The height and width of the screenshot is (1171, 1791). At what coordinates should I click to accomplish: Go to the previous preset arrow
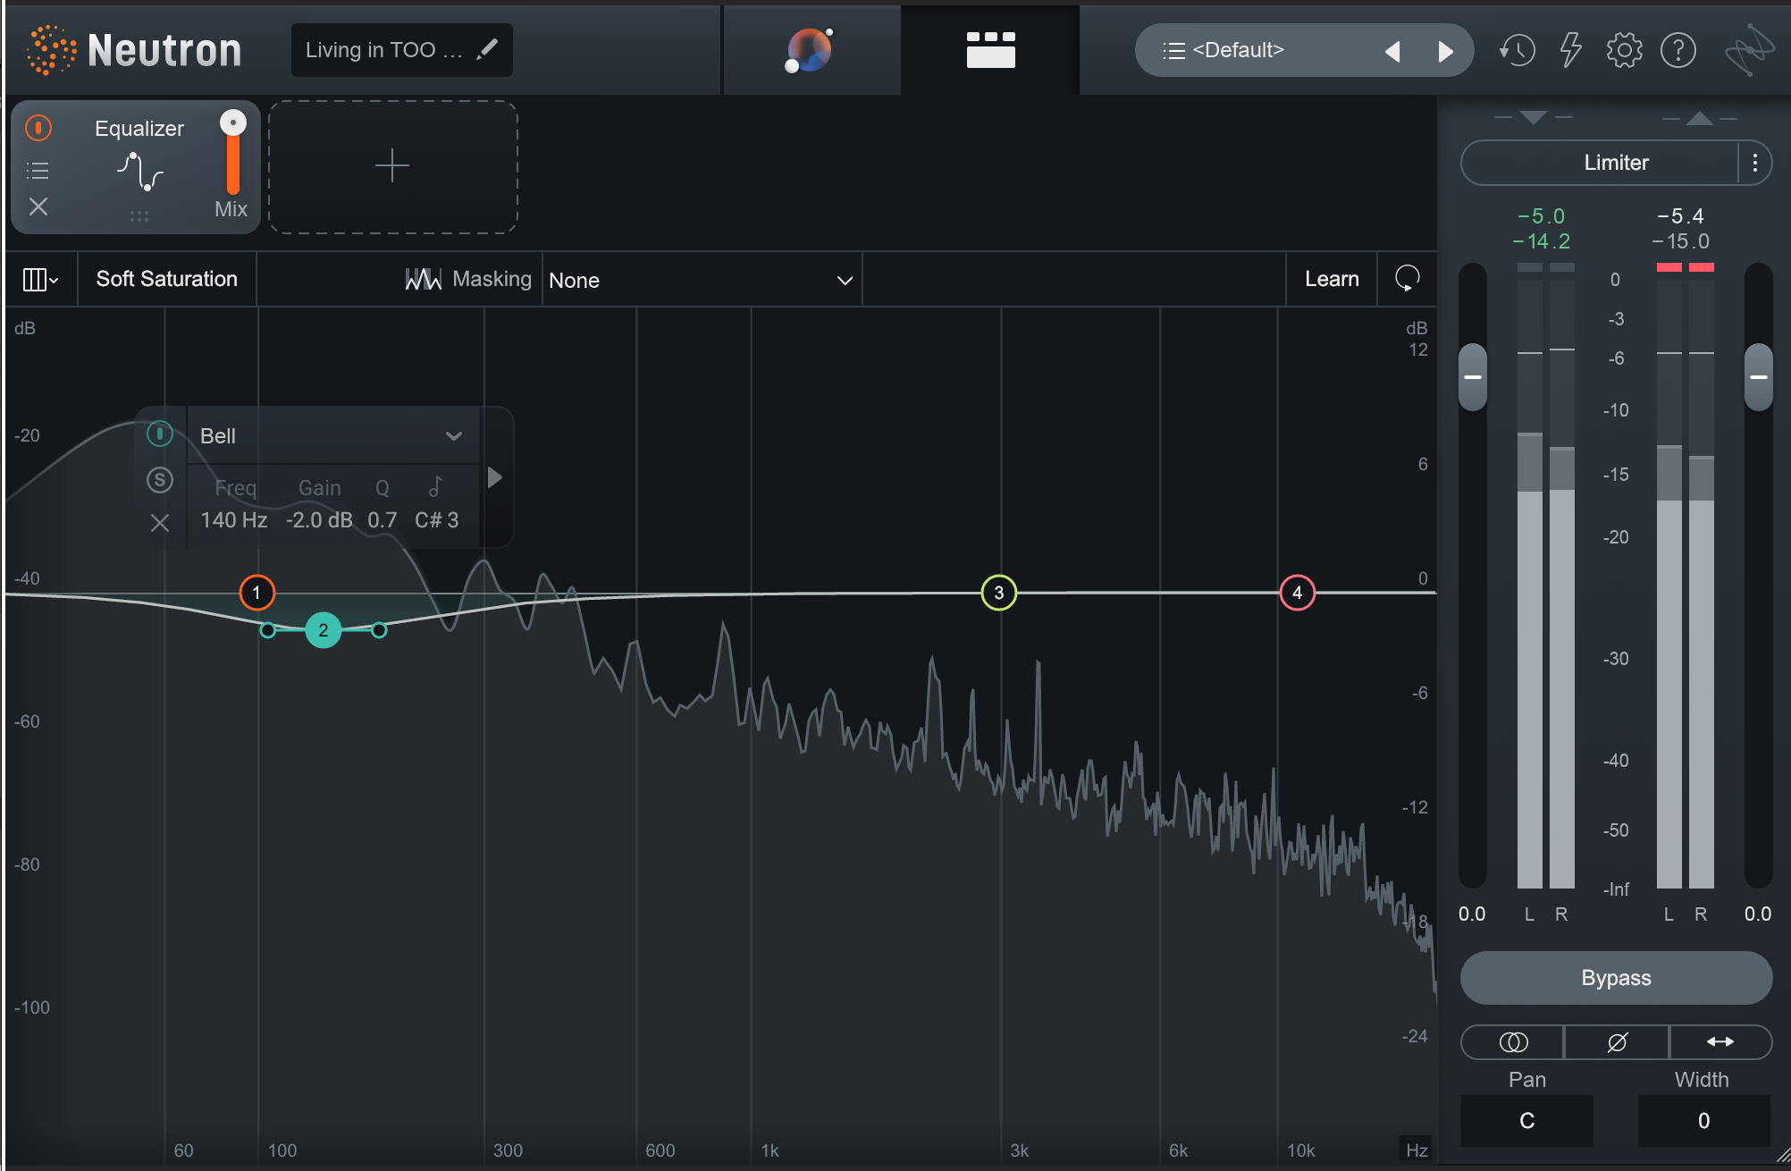coord(1392,51)
